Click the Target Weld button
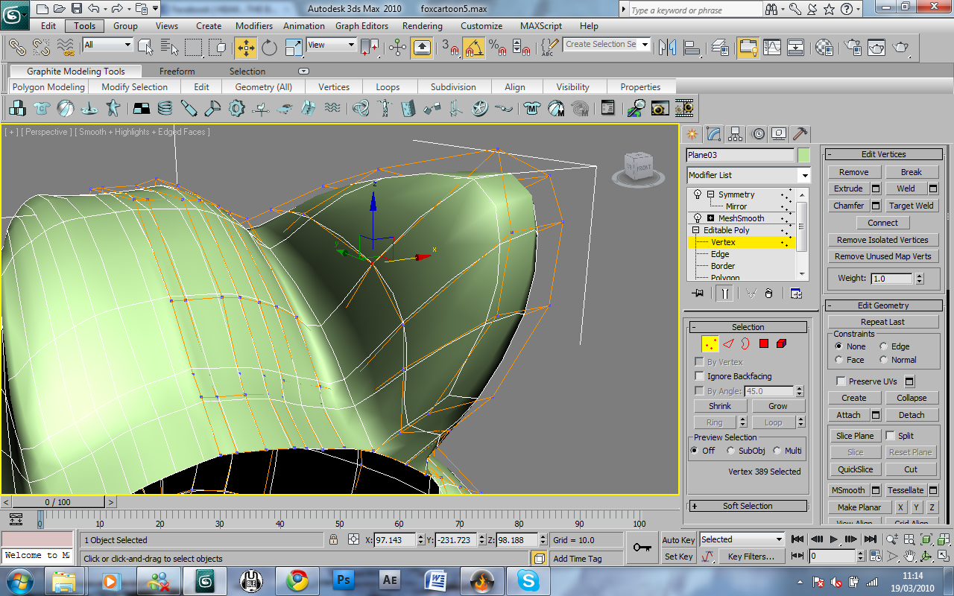Screen dimensions: 954x596 click(x=911, y=206)
